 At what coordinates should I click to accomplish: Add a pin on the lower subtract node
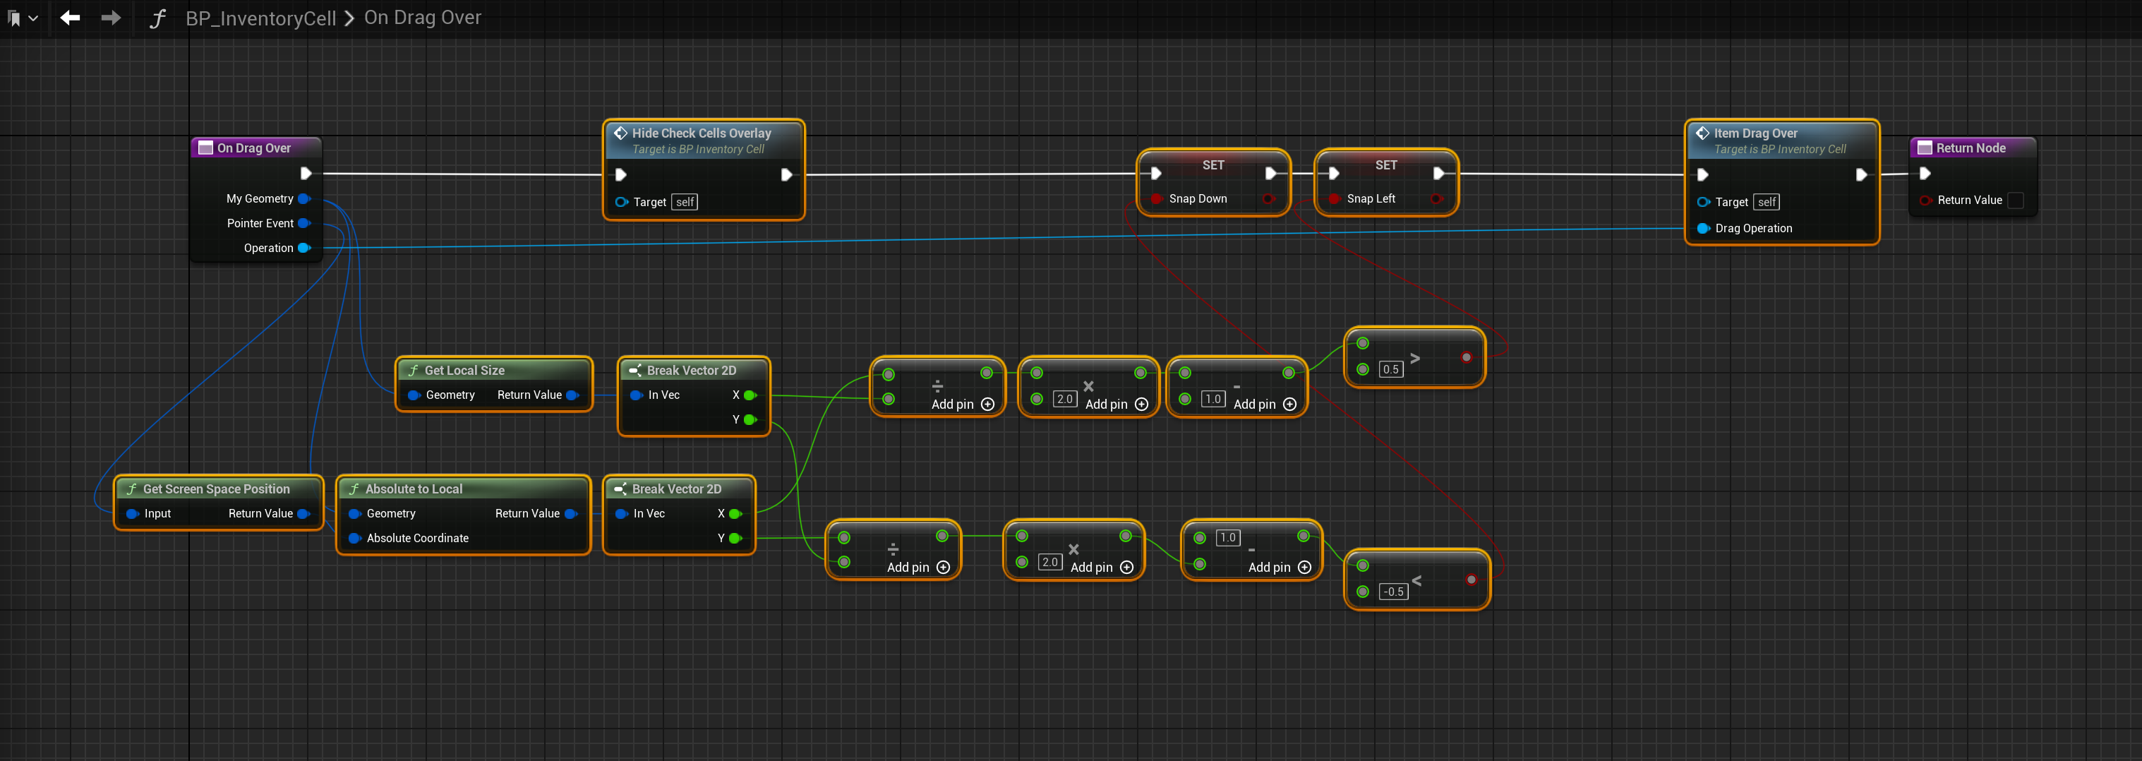tap(1304, 567)
